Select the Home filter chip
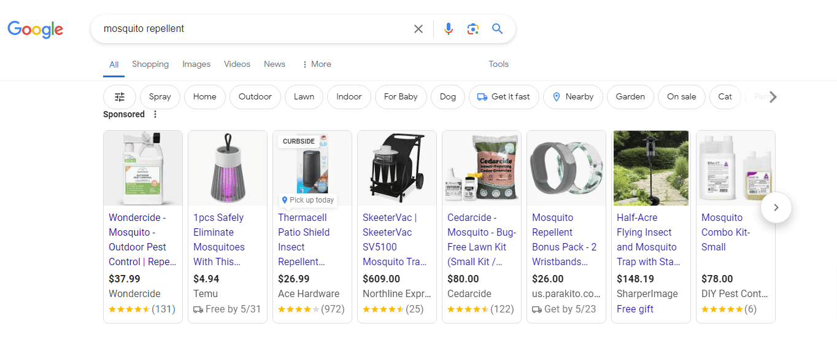This screenshot has height=337, width=837. [205, 97]
